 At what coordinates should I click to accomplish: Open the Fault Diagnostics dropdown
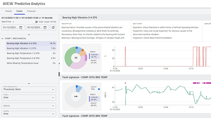click(x=29, y=89)
